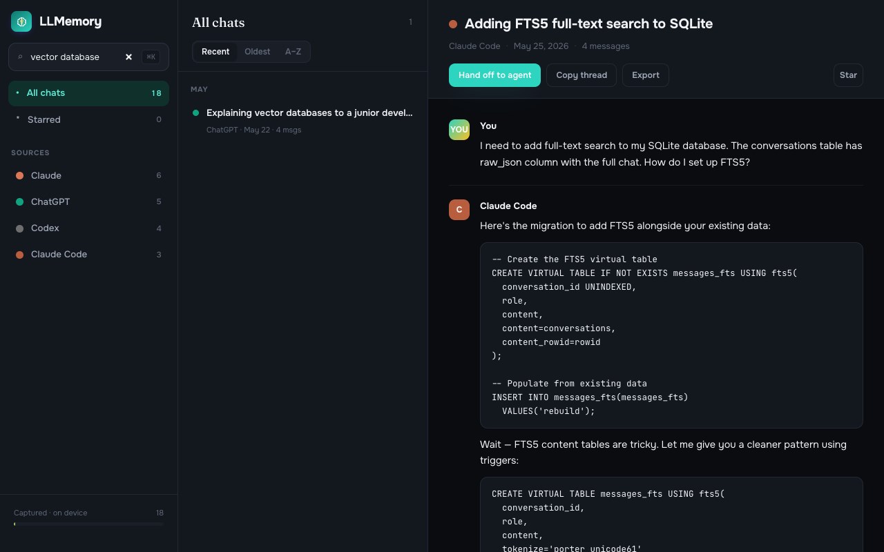The height and width of the screenshot is (552, 884).
Task: Click the orange dot beside the thread title
Action: [453, 24]
